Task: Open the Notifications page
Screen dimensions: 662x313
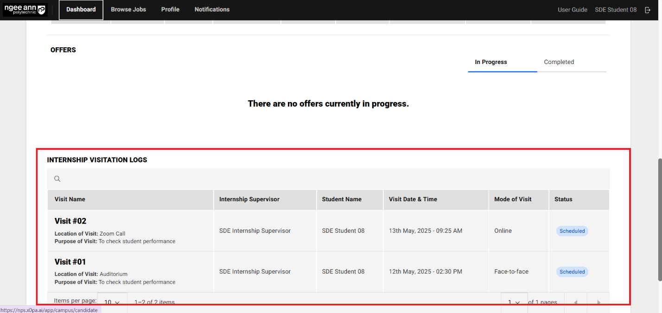Action: pyautogui.click(x=212, y=9)
